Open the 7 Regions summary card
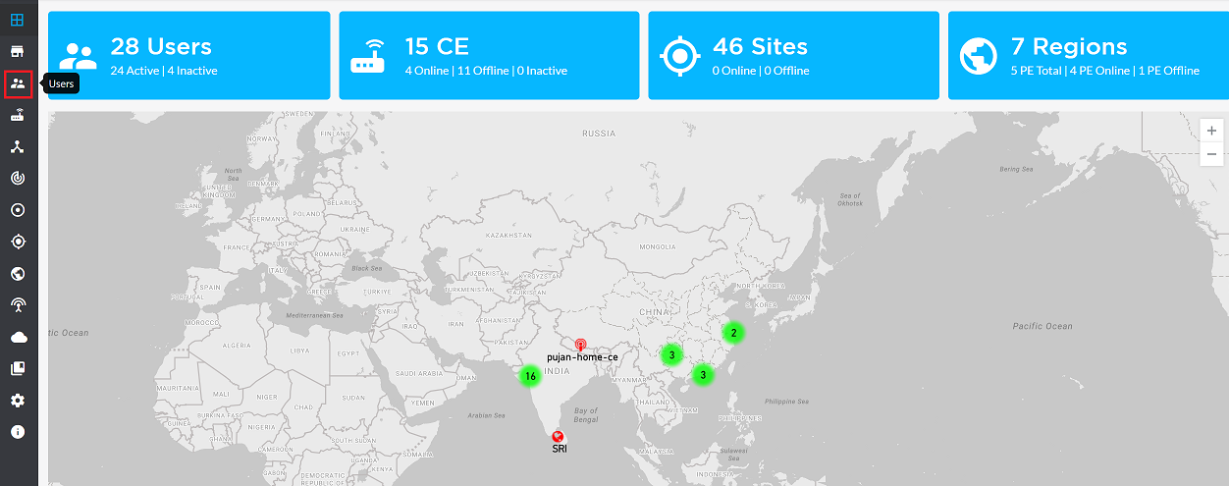This screenshot has height=486, width=1229. (1088, 56)
